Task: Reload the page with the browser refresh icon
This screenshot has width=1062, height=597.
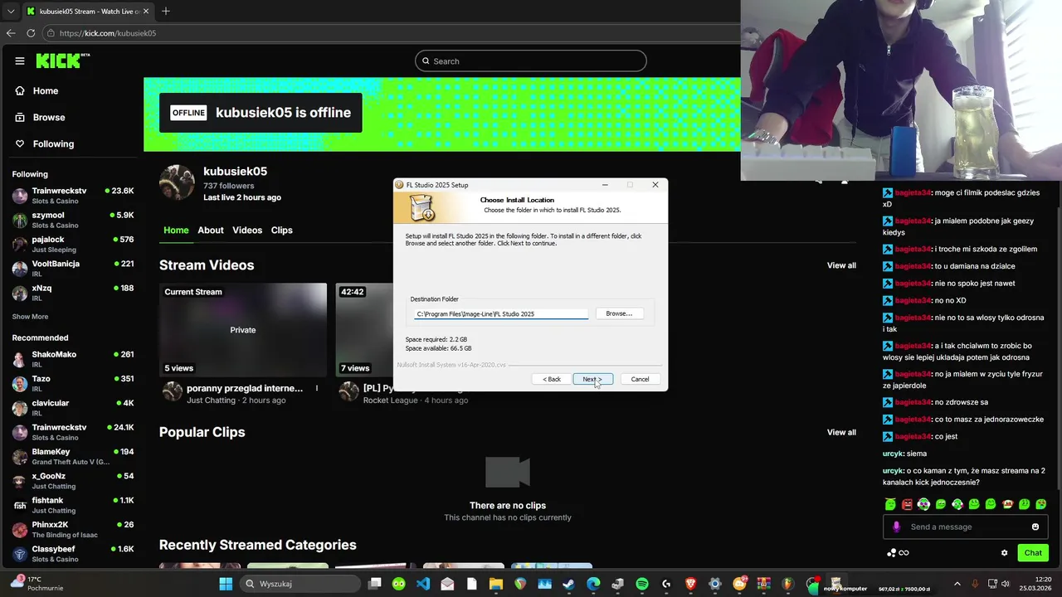Action: click(31, 33)
